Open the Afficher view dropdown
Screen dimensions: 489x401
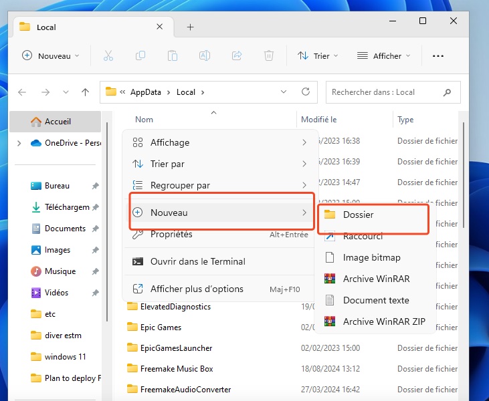383,55
